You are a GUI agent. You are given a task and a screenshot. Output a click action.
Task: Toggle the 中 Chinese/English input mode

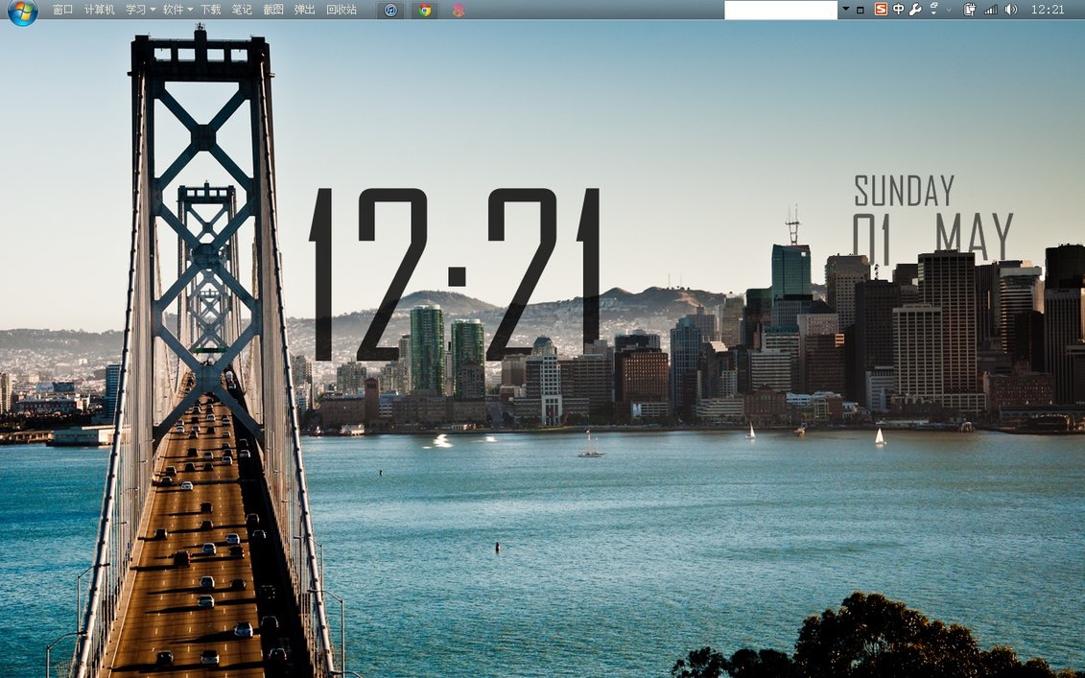pos(898,10)
